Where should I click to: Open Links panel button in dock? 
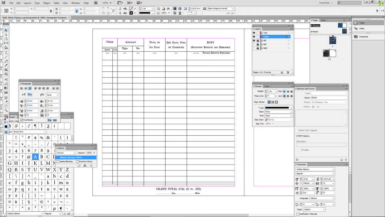[362, 28]
